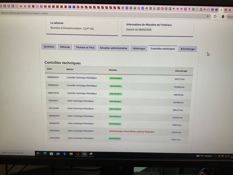Select the 09/09/2014 date cell
The height and width of the screenshot is (175, 233).
pyautogui.click(x=54, y=116)
